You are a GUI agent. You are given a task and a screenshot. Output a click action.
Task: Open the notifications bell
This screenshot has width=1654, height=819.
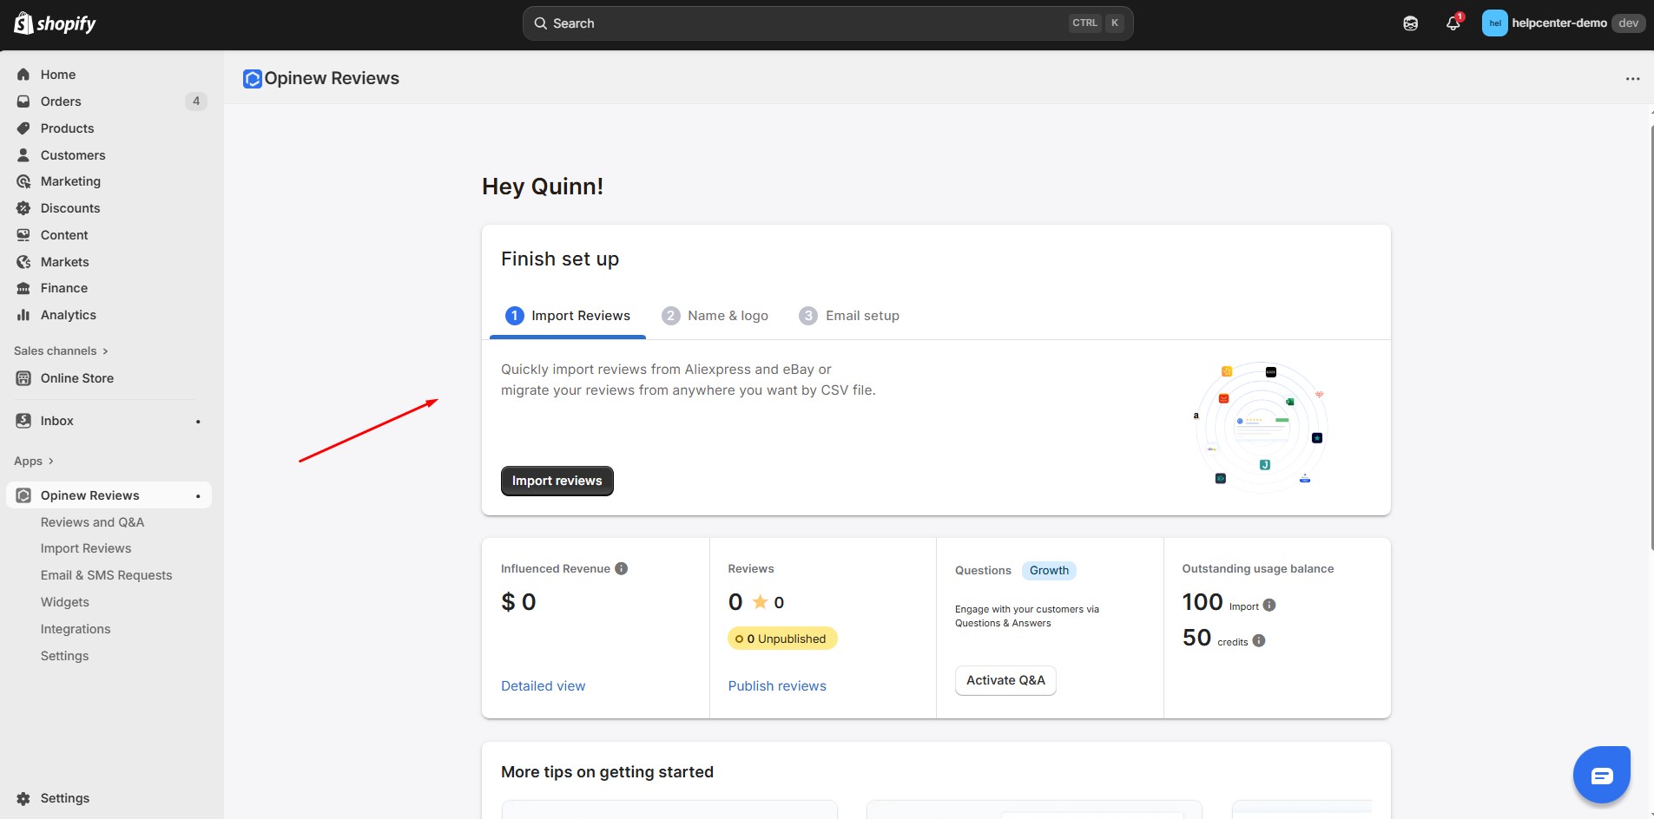click(1453, 23)
